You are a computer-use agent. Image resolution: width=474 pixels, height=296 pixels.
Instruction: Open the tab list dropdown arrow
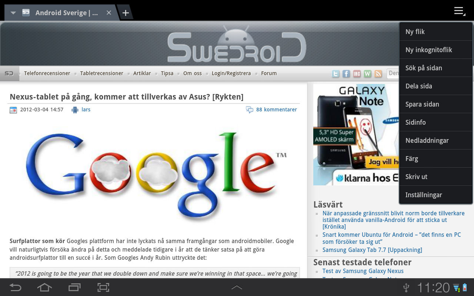tap(13, 13)
